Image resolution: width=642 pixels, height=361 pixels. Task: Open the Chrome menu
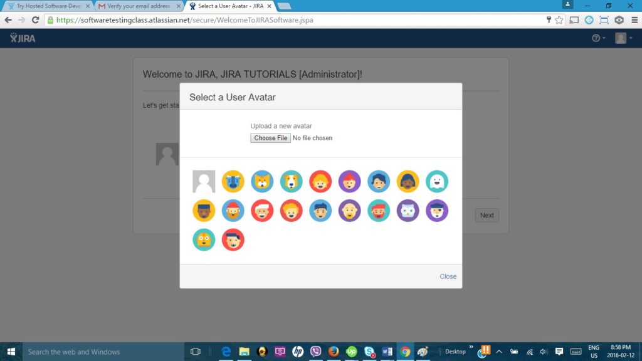click(x=634, y=20)
